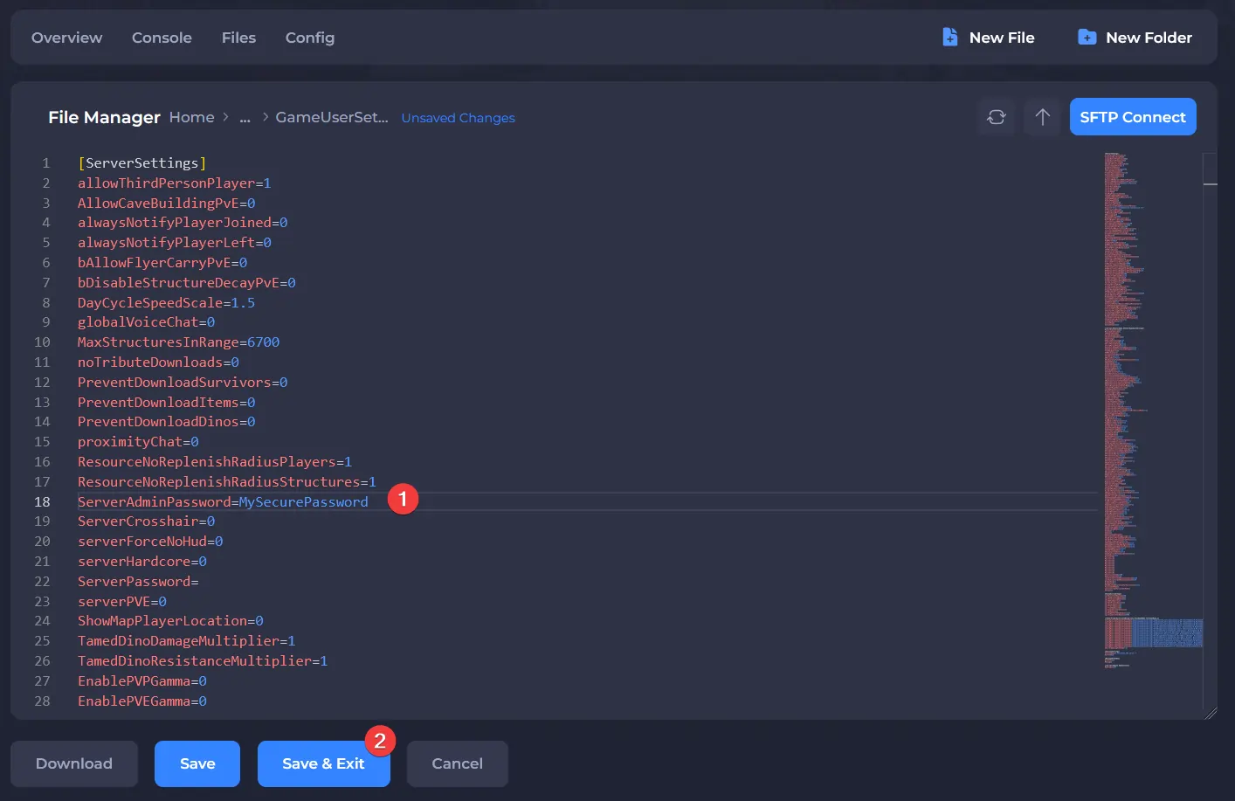Click the EnablePVEGamma=0 line
The height and width of the screenshot is (801, 1235).
point(141,701)
